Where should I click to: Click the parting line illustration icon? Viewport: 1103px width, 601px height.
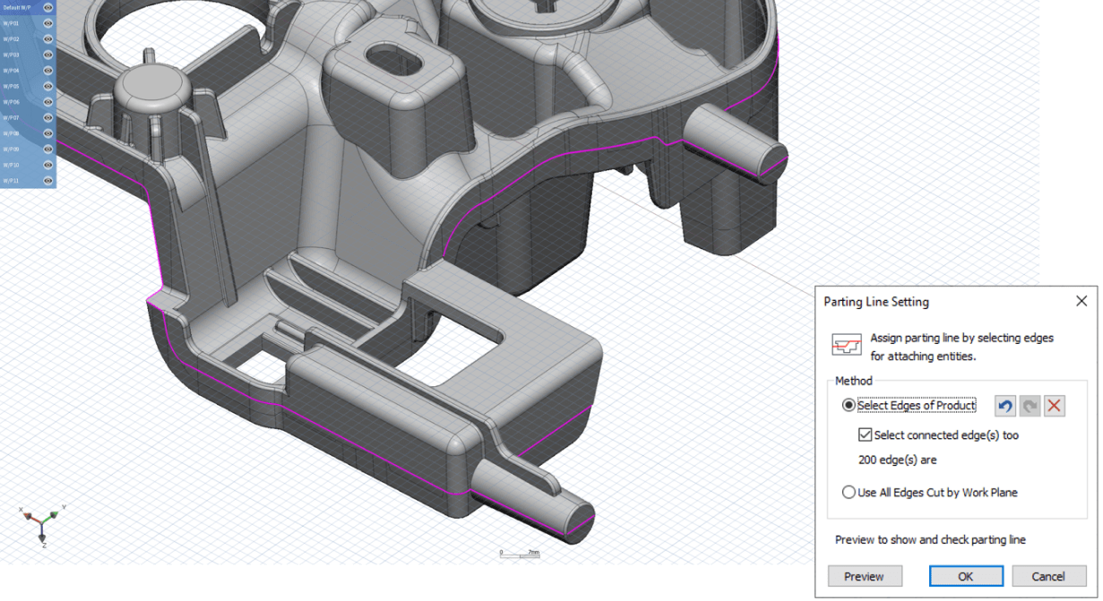pos(847,346)
